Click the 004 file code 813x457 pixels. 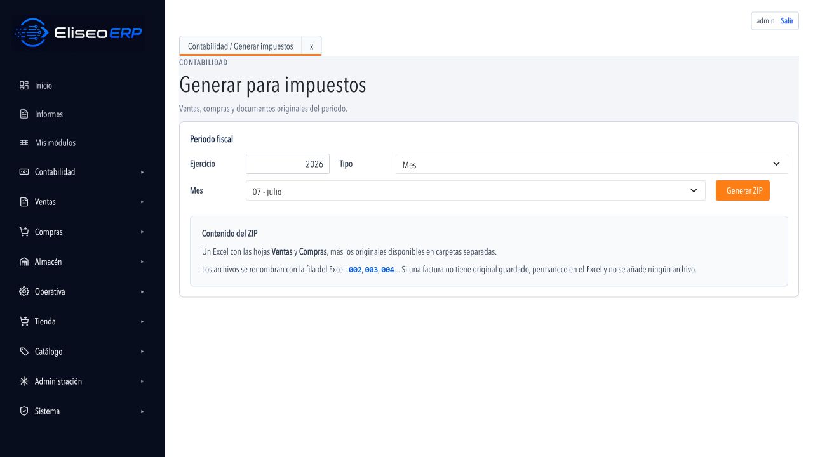click(x=387, y=270)
